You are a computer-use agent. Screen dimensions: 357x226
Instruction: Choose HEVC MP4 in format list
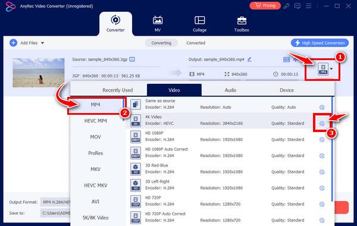pyautogui.click(x=95, y=121)
